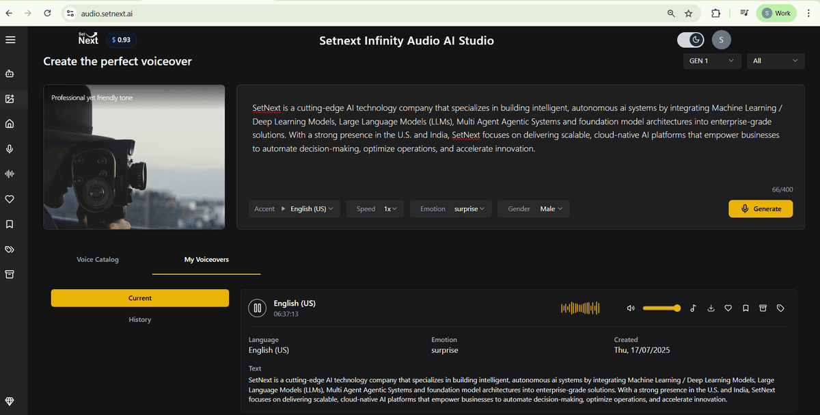Open the Work profile button
This screenshot has width=820, height=415.
click(776, 13)
